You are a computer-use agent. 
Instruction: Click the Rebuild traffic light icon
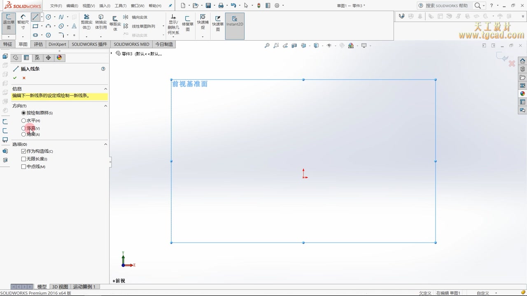[259, 6]
